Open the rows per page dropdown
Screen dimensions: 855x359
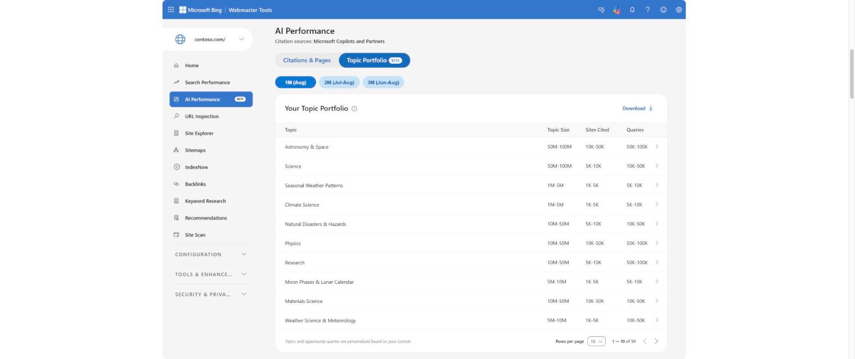click(x=597, y=342)
